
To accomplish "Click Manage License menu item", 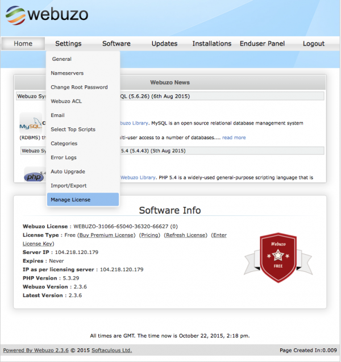I will click(83, 199).
